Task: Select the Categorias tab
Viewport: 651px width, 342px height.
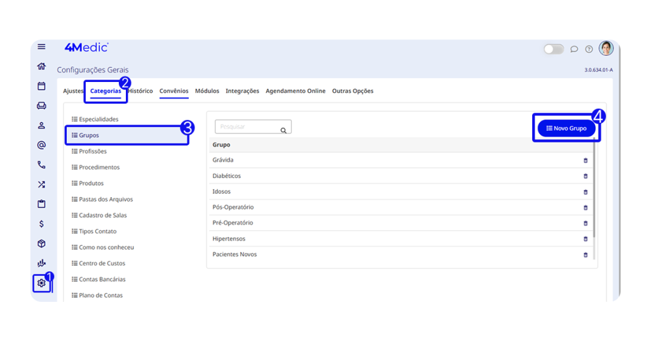Action: coord(106,91)
